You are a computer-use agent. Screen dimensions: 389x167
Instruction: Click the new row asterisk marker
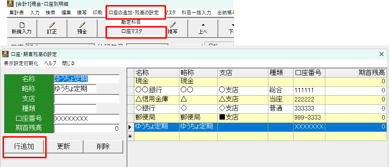pyautogui.click(x=131, y=136)
